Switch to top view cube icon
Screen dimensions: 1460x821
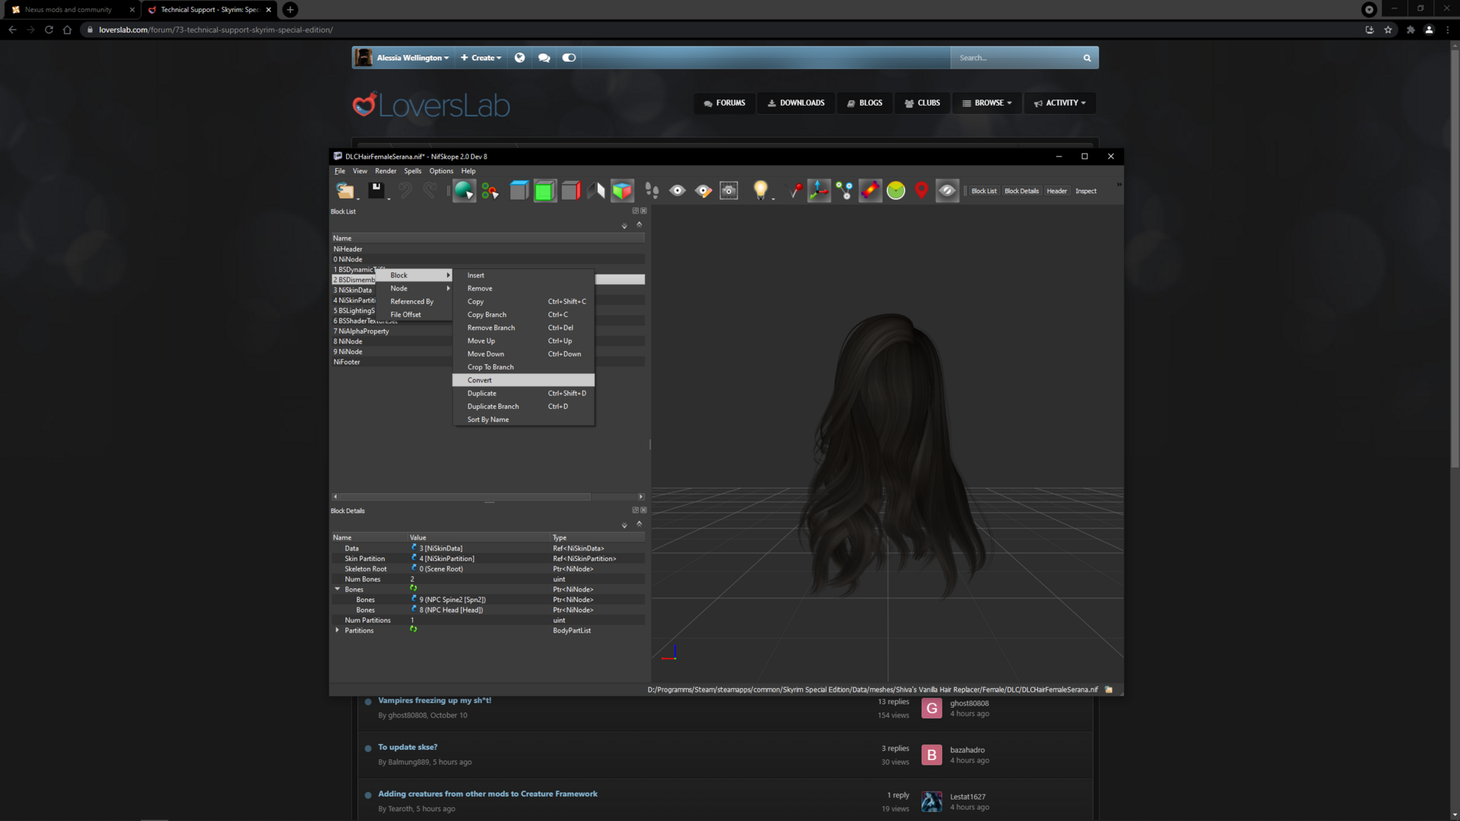pyautogui.click(x=519, y=191)
